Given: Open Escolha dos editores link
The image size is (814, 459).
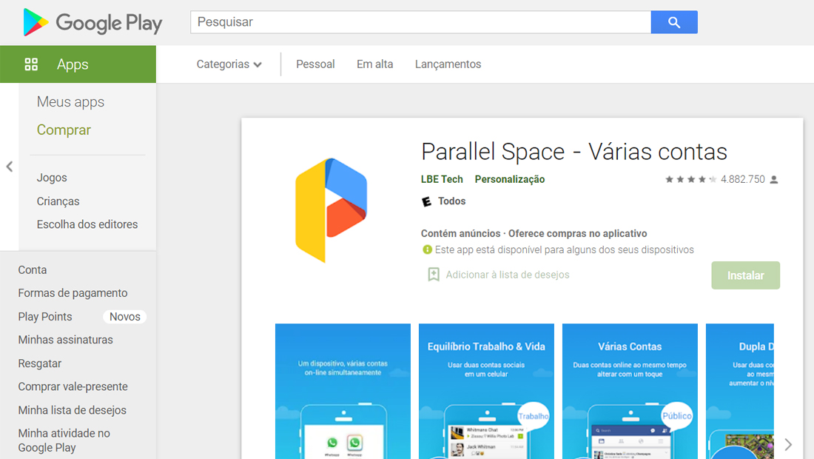Looking at the screenshot, I should click(x=87, y=224).
